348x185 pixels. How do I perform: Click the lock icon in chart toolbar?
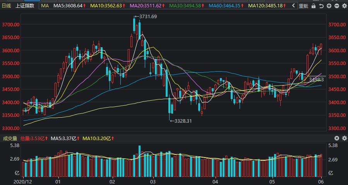[314, 6]
